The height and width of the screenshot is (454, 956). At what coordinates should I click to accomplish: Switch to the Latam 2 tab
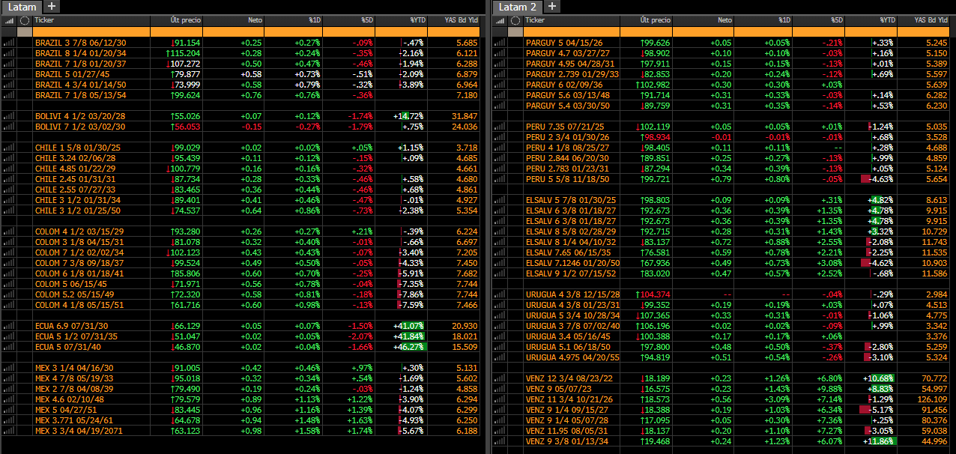tap(518, 6)
